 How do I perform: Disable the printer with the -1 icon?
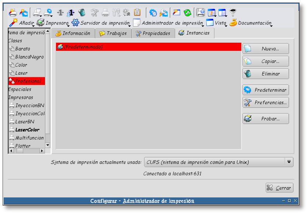60,12
